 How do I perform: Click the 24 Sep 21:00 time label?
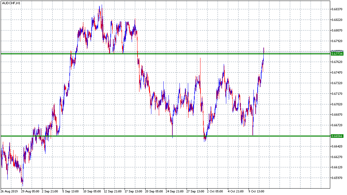[x=175, y=191]
